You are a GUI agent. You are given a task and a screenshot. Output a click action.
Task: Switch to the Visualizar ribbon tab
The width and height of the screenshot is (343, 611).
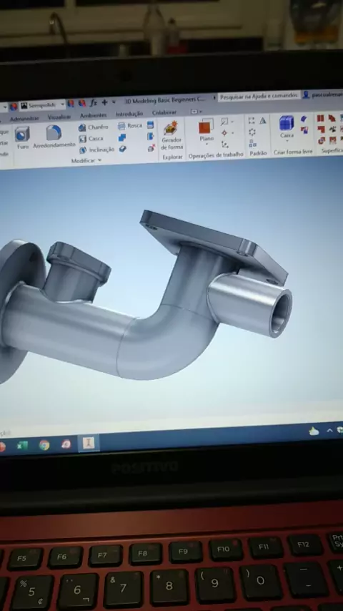[x=59, y=117]
